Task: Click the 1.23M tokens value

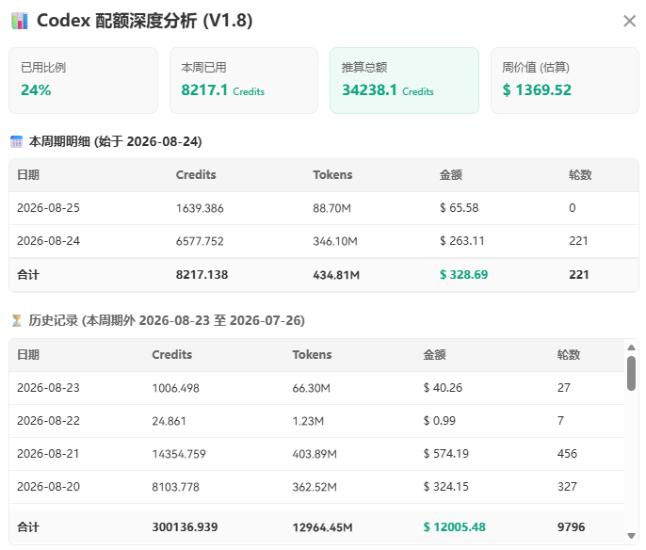Action: click(308, 421)
